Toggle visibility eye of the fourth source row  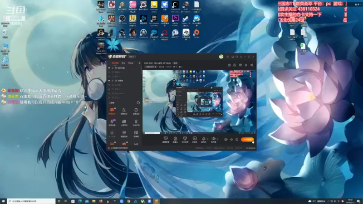click(109, 81)
